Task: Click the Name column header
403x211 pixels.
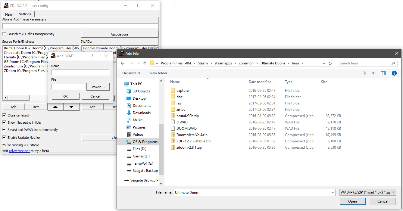Action: [175, 82]
